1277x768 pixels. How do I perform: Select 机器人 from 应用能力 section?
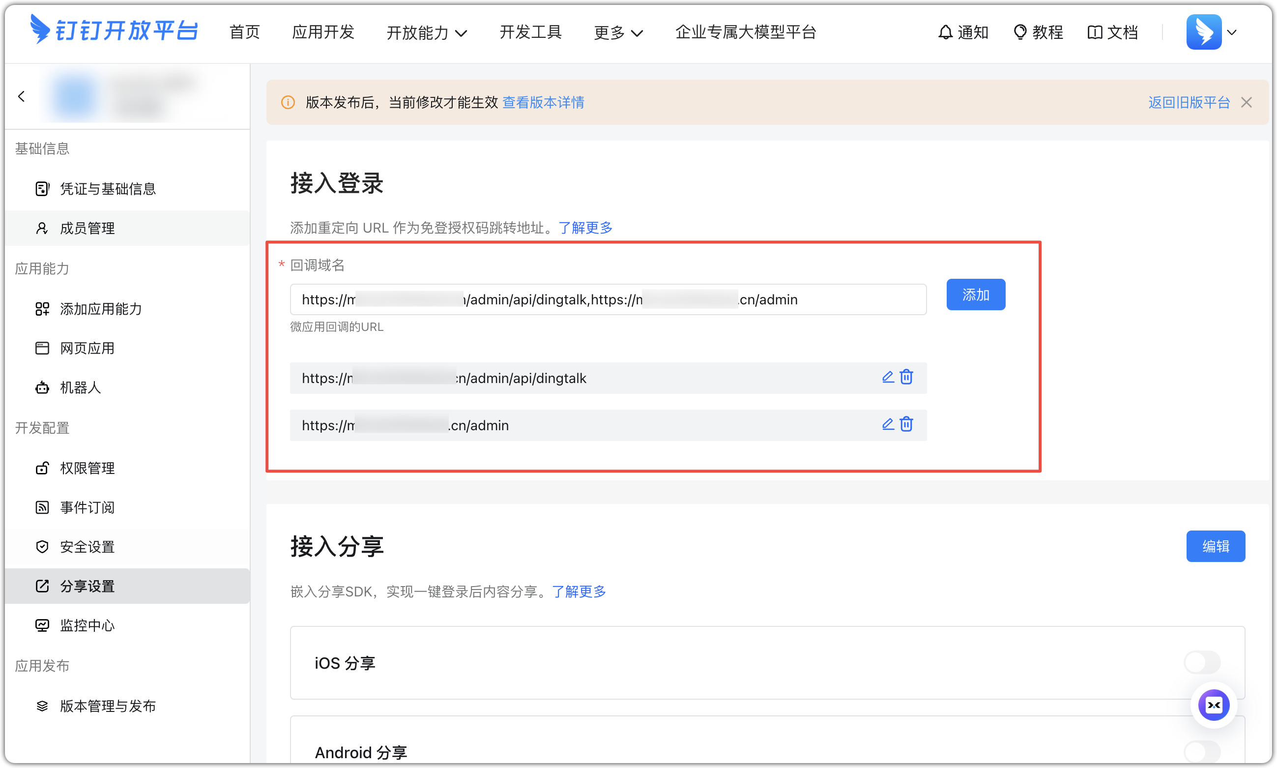coord(80,387)
